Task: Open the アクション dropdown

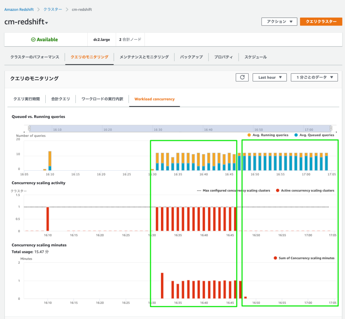Action: pos(279,22)
